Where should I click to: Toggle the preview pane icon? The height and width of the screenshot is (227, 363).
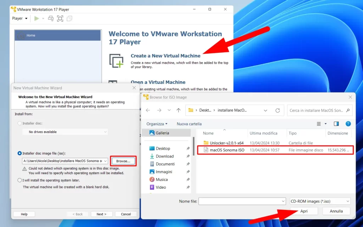[336, 124]
